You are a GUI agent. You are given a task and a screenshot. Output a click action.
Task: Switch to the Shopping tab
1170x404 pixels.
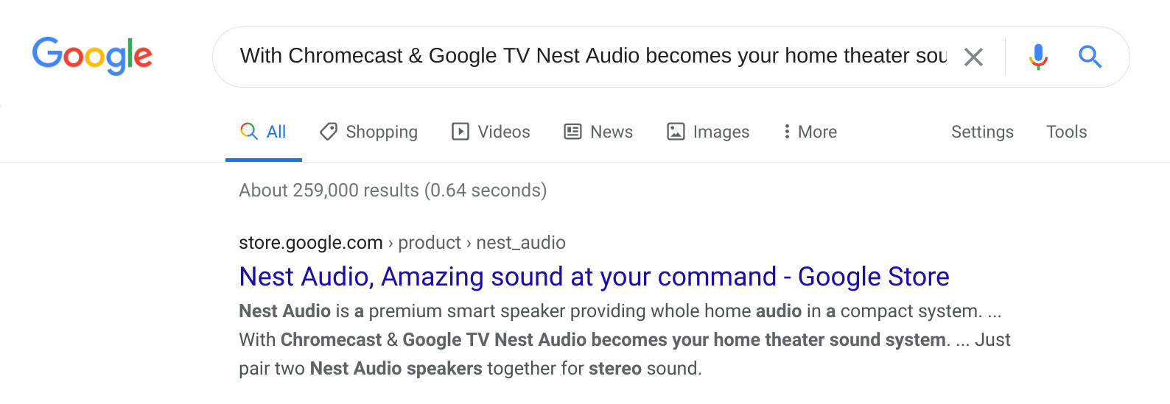381,132
